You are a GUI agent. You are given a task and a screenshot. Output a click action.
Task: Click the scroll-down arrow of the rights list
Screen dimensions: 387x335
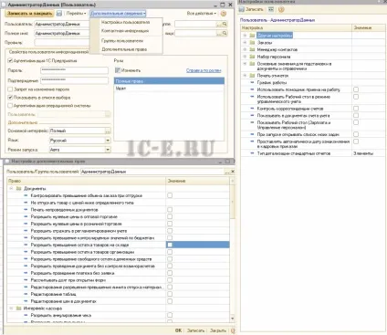coord(233,319)
